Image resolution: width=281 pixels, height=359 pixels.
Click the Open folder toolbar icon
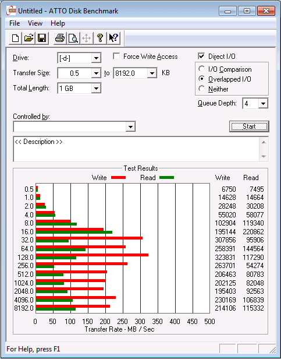click(29, 38)
